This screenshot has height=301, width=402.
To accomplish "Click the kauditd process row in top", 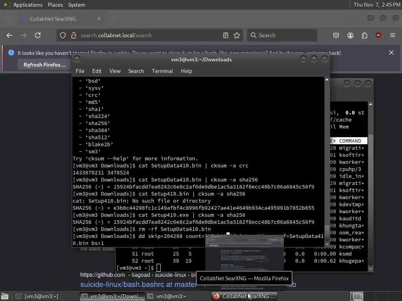I will coord(350,219).
